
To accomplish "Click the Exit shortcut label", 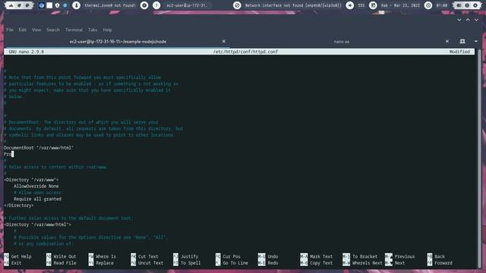I will coord(16,263).
